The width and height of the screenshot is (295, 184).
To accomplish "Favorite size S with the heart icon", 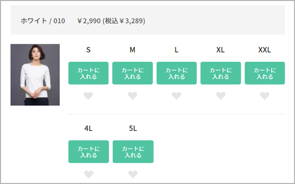I will pos(88,96).
